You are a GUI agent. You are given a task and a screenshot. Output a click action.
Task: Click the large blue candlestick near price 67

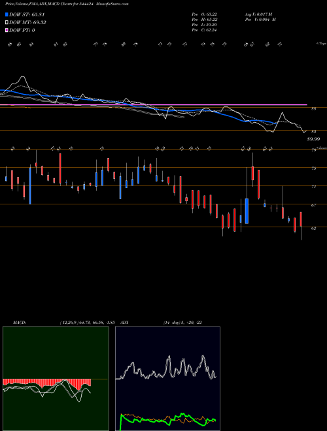click(x=247, y=211)
